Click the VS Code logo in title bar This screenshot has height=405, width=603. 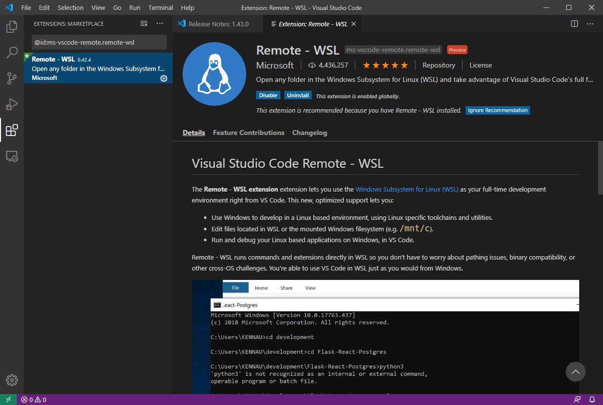[x=8, y=7]
